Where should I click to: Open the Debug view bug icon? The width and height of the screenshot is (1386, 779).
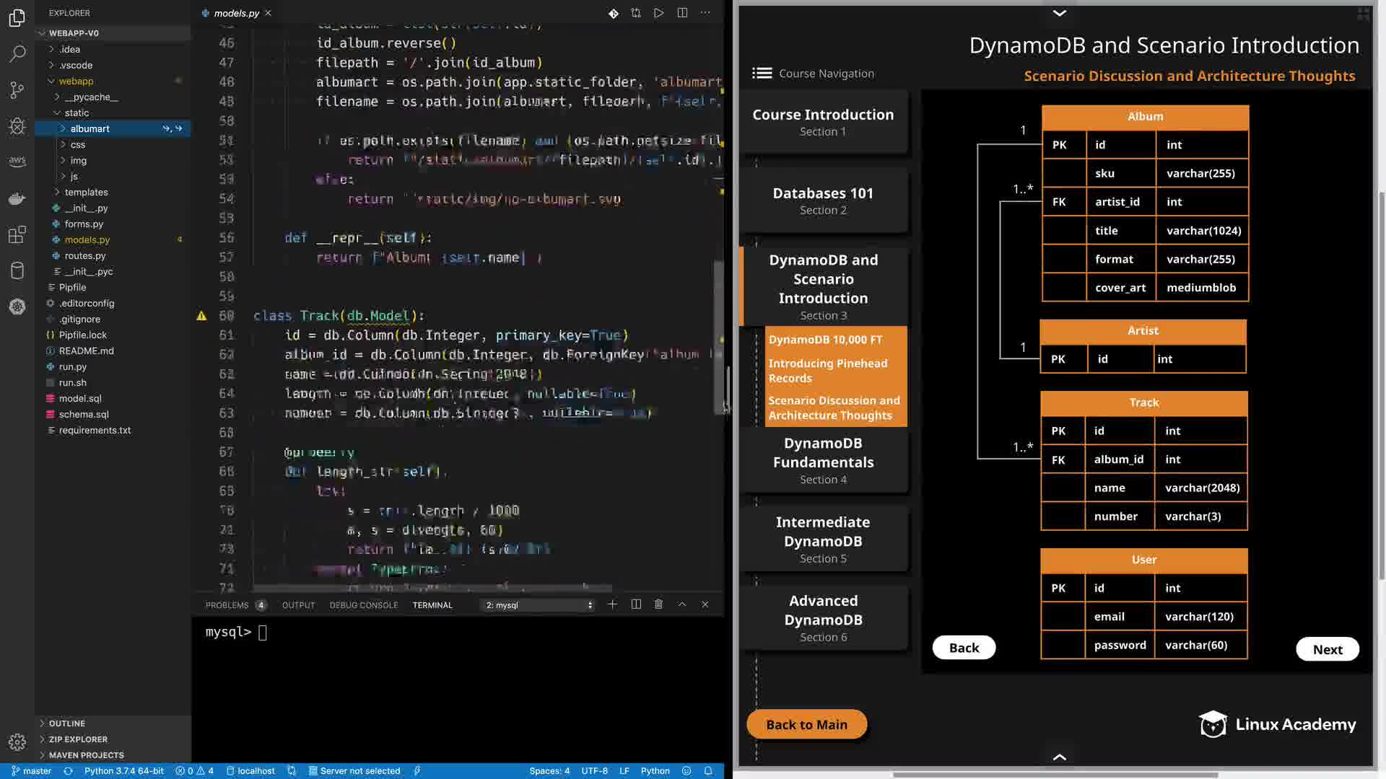click(17, 126)
